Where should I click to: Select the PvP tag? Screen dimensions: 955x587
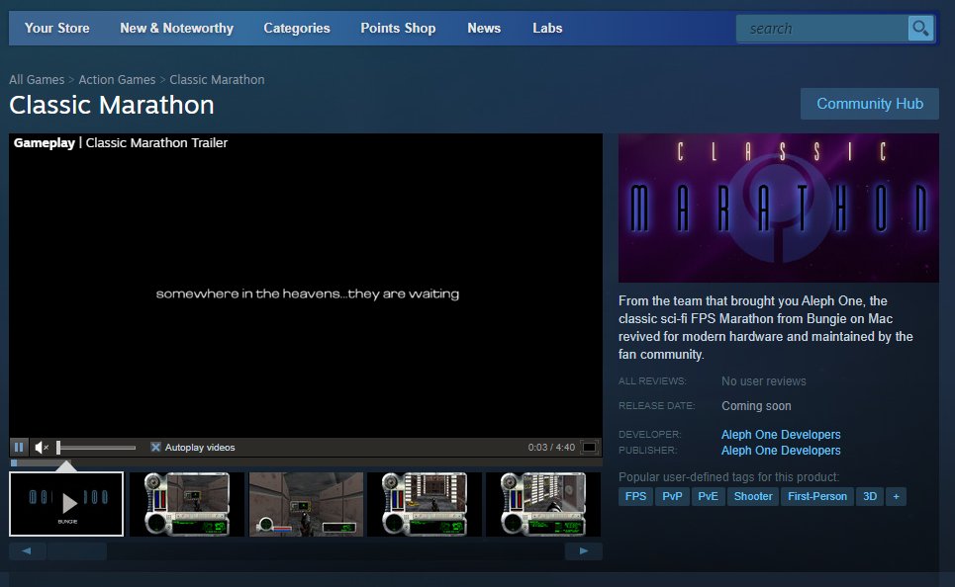coord(672,496)
